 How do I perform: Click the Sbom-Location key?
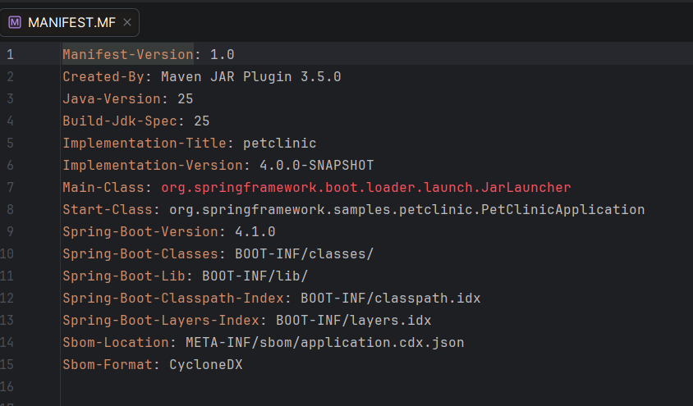tap(116, 343)
